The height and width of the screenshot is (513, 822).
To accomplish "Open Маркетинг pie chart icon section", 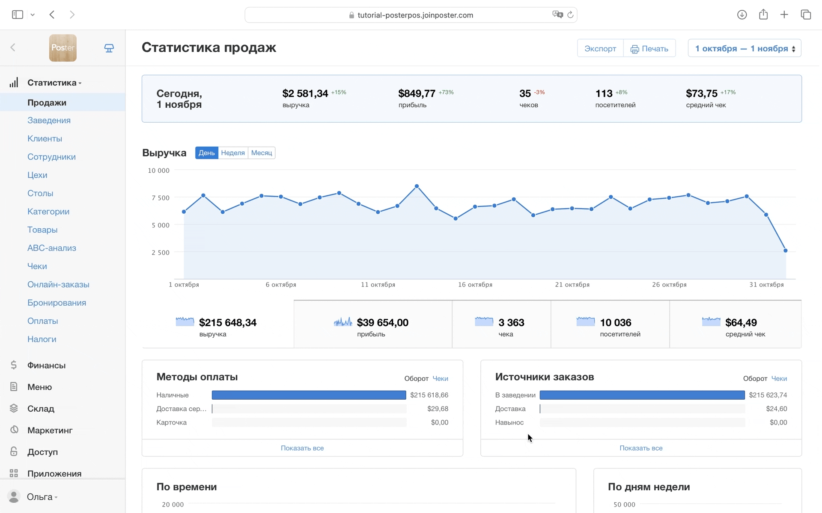I will 50,430.
